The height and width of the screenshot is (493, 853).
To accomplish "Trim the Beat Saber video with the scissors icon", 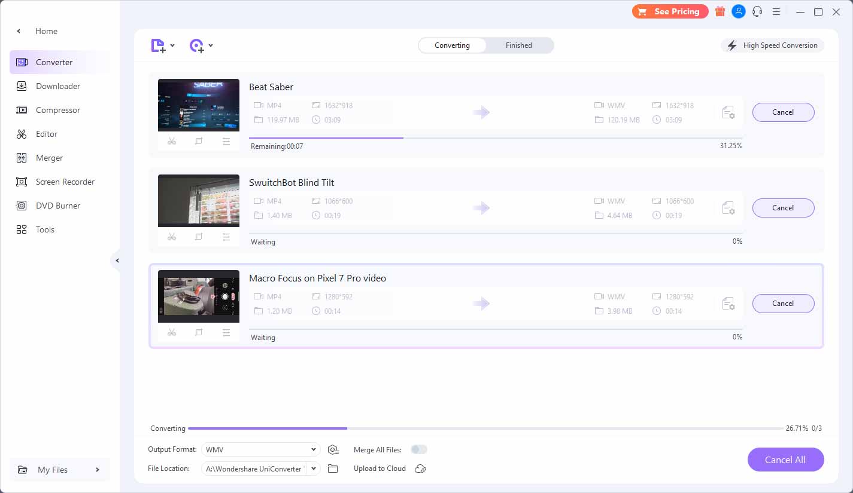I will (172, 141).
